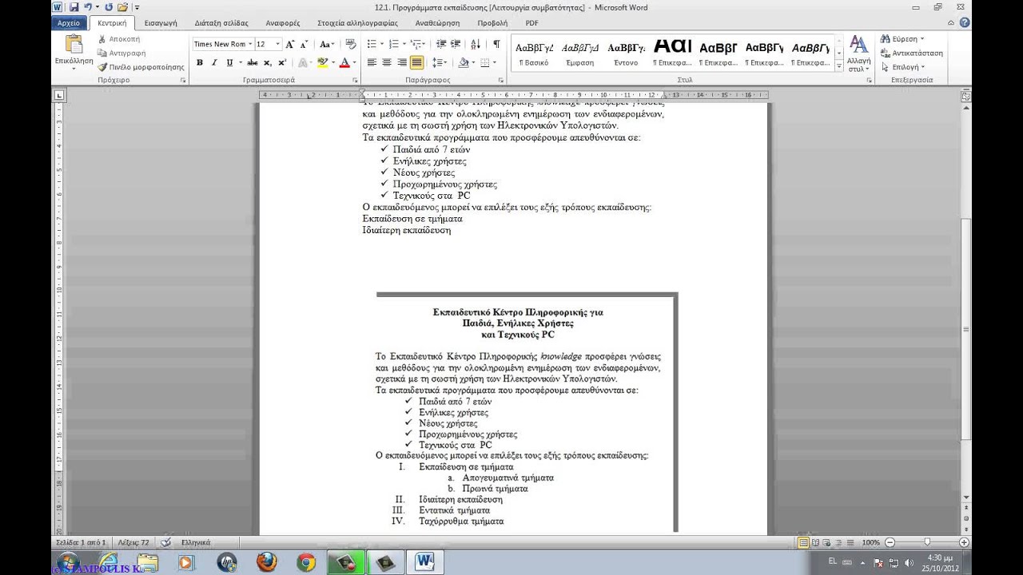The width and height of the screenshot is (1023, 575).
Task: Apply strikethrough formatting
Action: tap(252, 62)
